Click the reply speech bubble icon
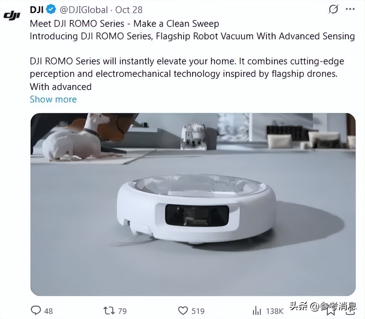The height and width of the screenshot is (319, 365). click(x=36, y=311)
